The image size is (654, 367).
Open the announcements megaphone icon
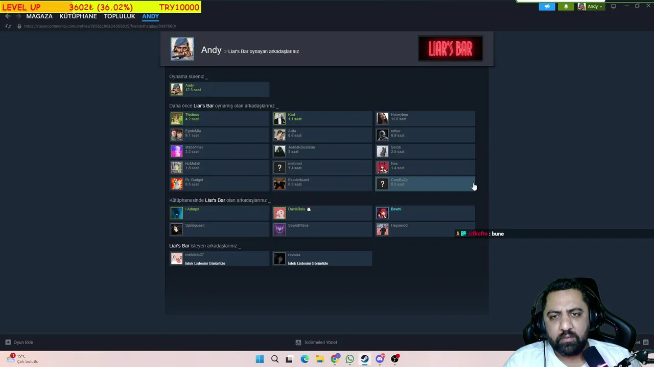click(x=547, y=7)
